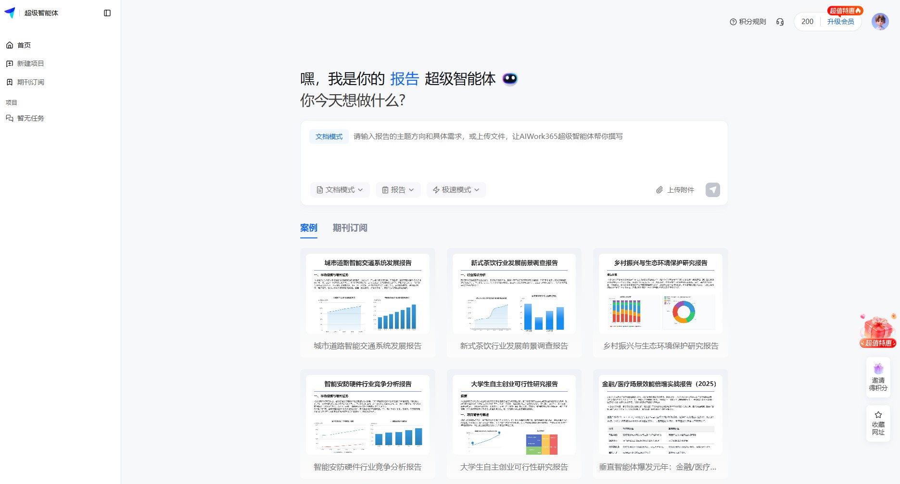Open user avatar profile menu
This screenshot has width=900, height=484.
(x=880, y=22)
